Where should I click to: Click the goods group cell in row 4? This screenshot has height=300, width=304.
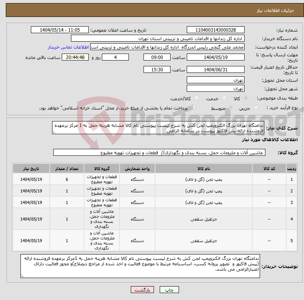[x=102, y=219]
